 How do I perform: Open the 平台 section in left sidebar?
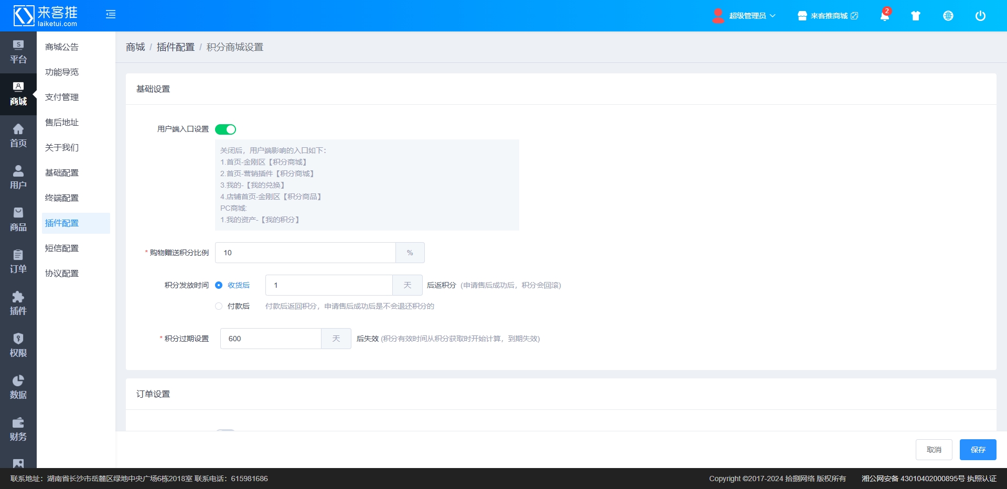click(x=18, y=52)
